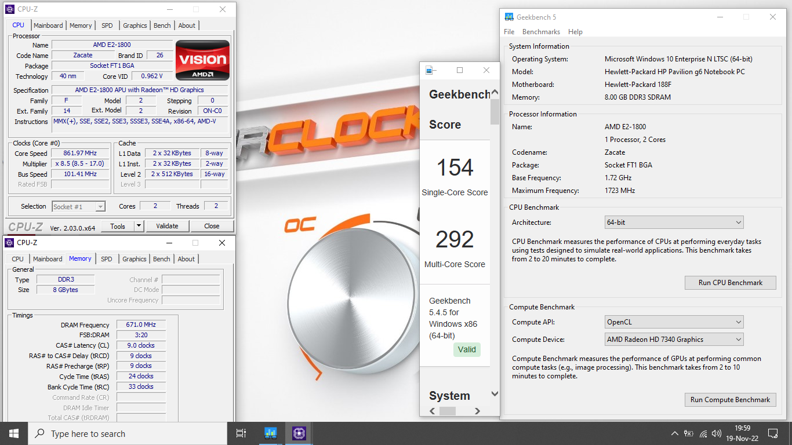This screenshot has width=792, height=445.
Task: Click the Geekbench 5 title bar icon
Action: coord(509,17)
